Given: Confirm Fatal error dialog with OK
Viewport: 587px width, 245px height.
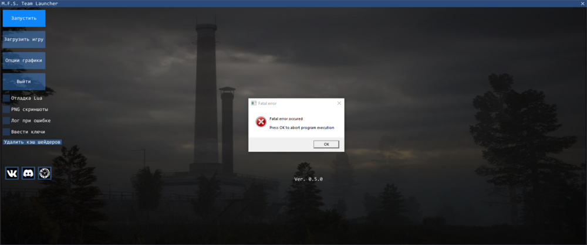Looking at the screenshot, I should 326,144.
